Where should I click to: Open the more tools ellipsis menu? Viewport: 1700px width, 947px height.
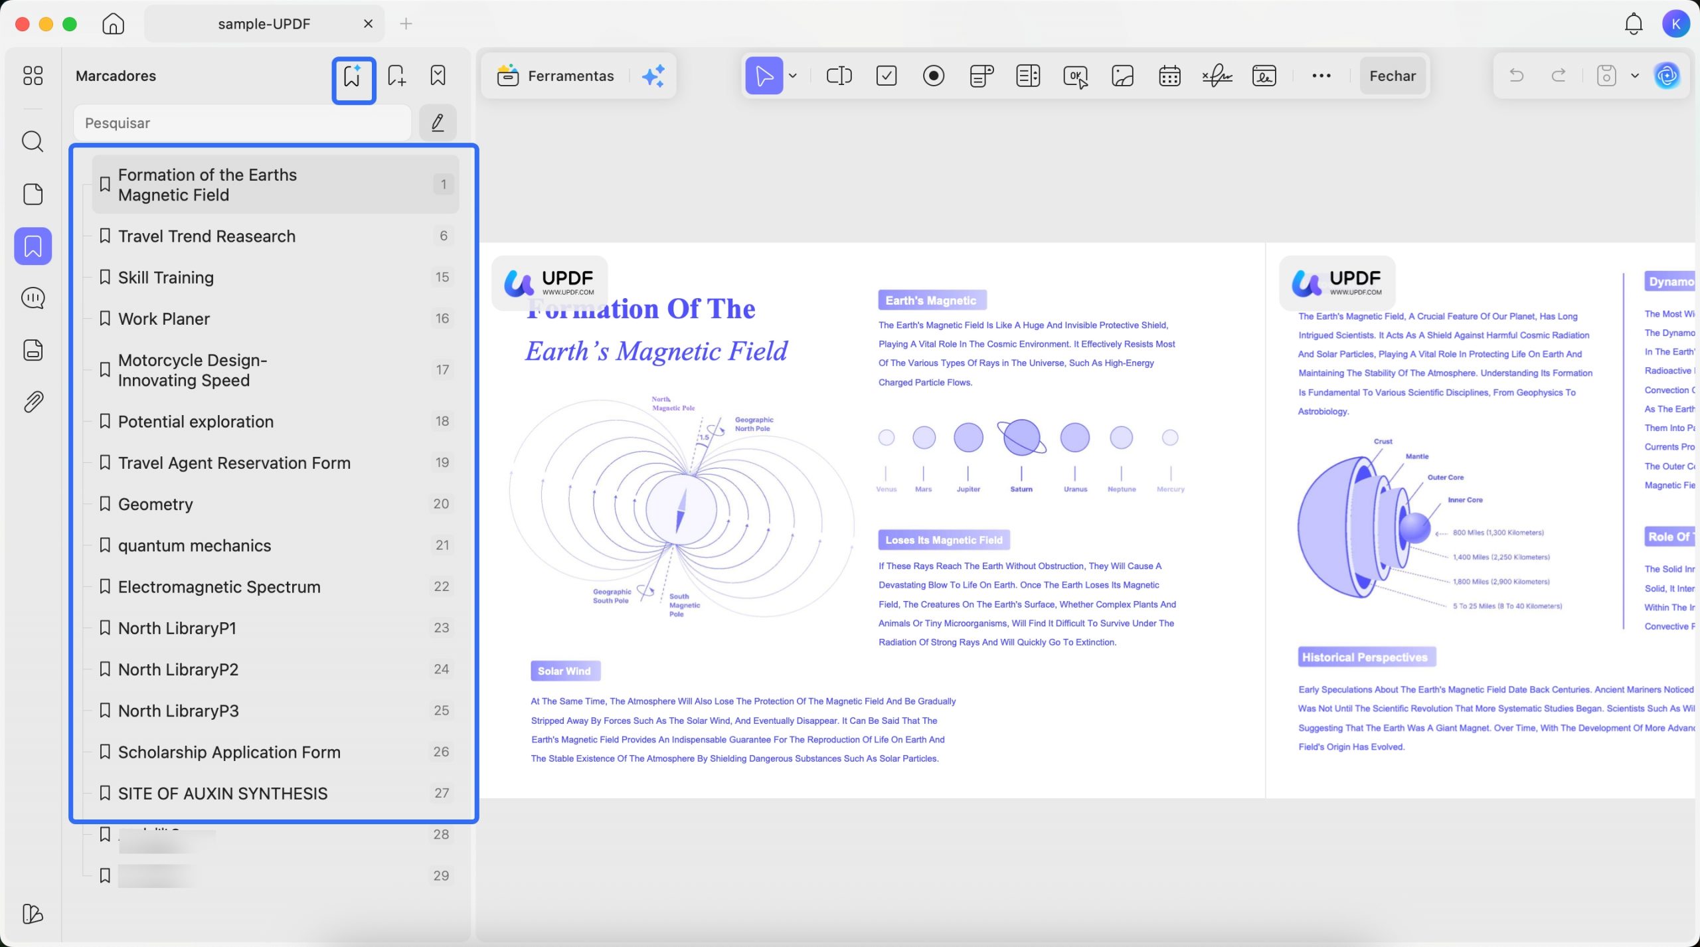[1321, 76]
